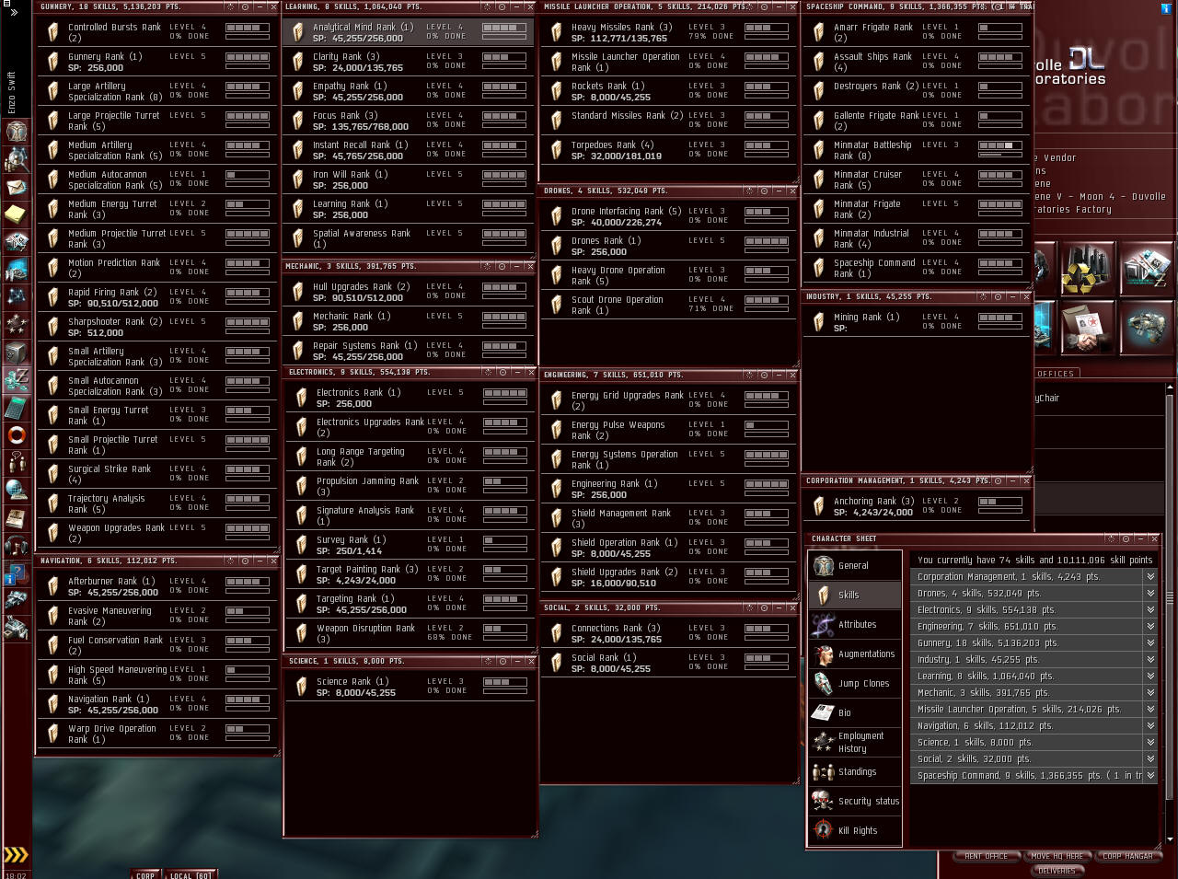Open the character sheet icon in the sidebar

point(17,132)
